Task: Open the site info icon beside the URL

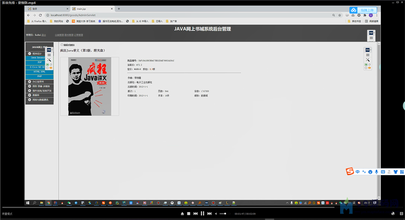Action: (x=48, y=15)
